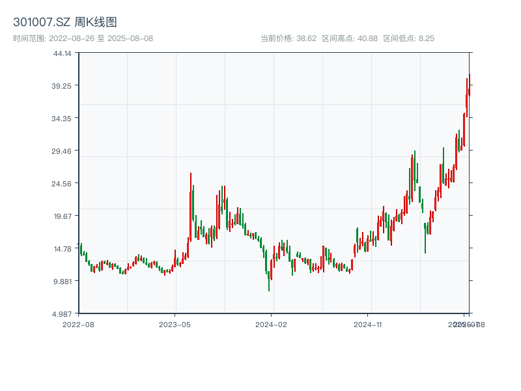This screenshot has height=391, width=521.
Task: Click the y-axis value 4.987
Action: [x=62, y=314]
